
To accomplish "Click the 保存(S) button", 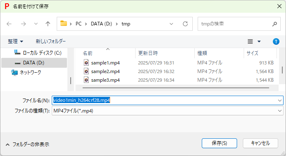I will [219, 143].
